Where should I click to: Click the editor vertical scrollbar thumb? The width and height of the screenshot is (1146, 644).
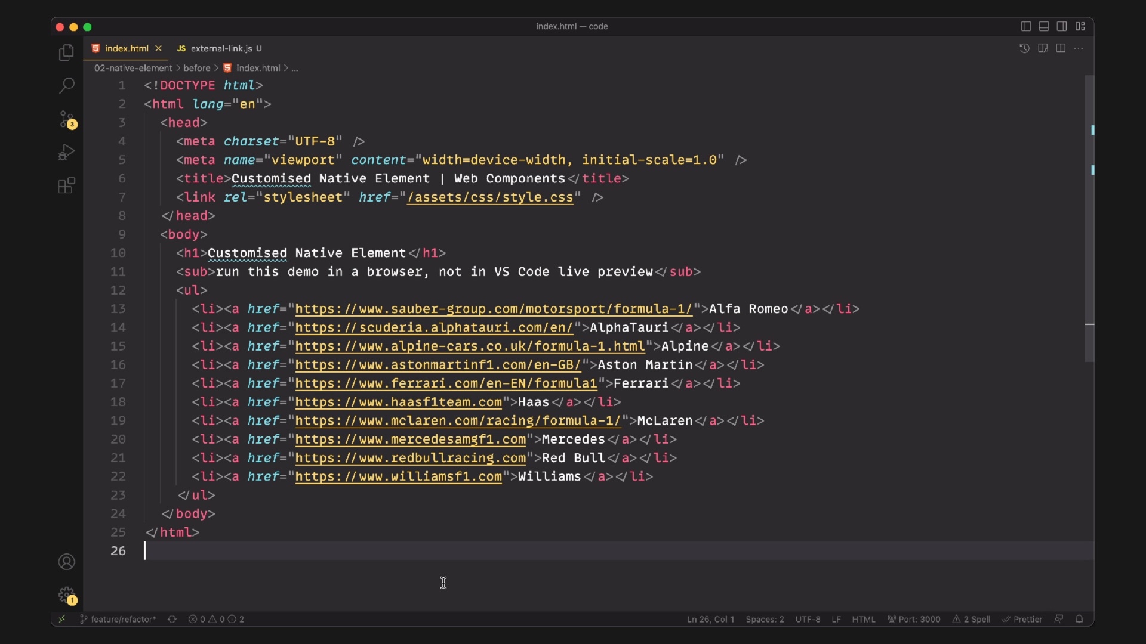[1089, 218]
